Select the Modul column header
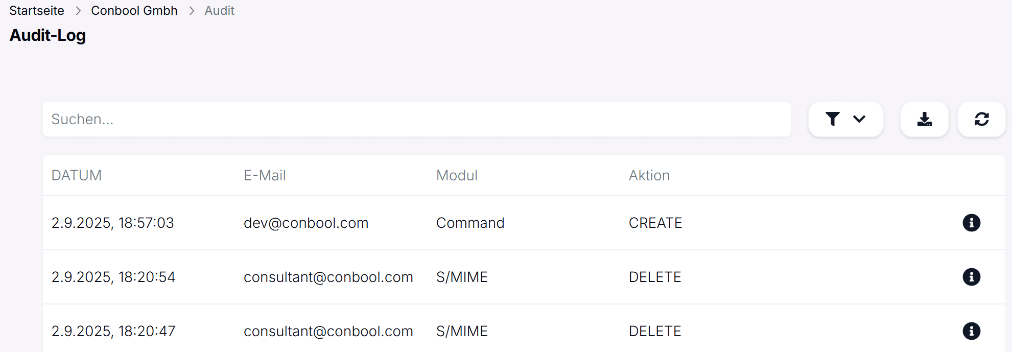1012x352 pixels. (x=457, y=175)
